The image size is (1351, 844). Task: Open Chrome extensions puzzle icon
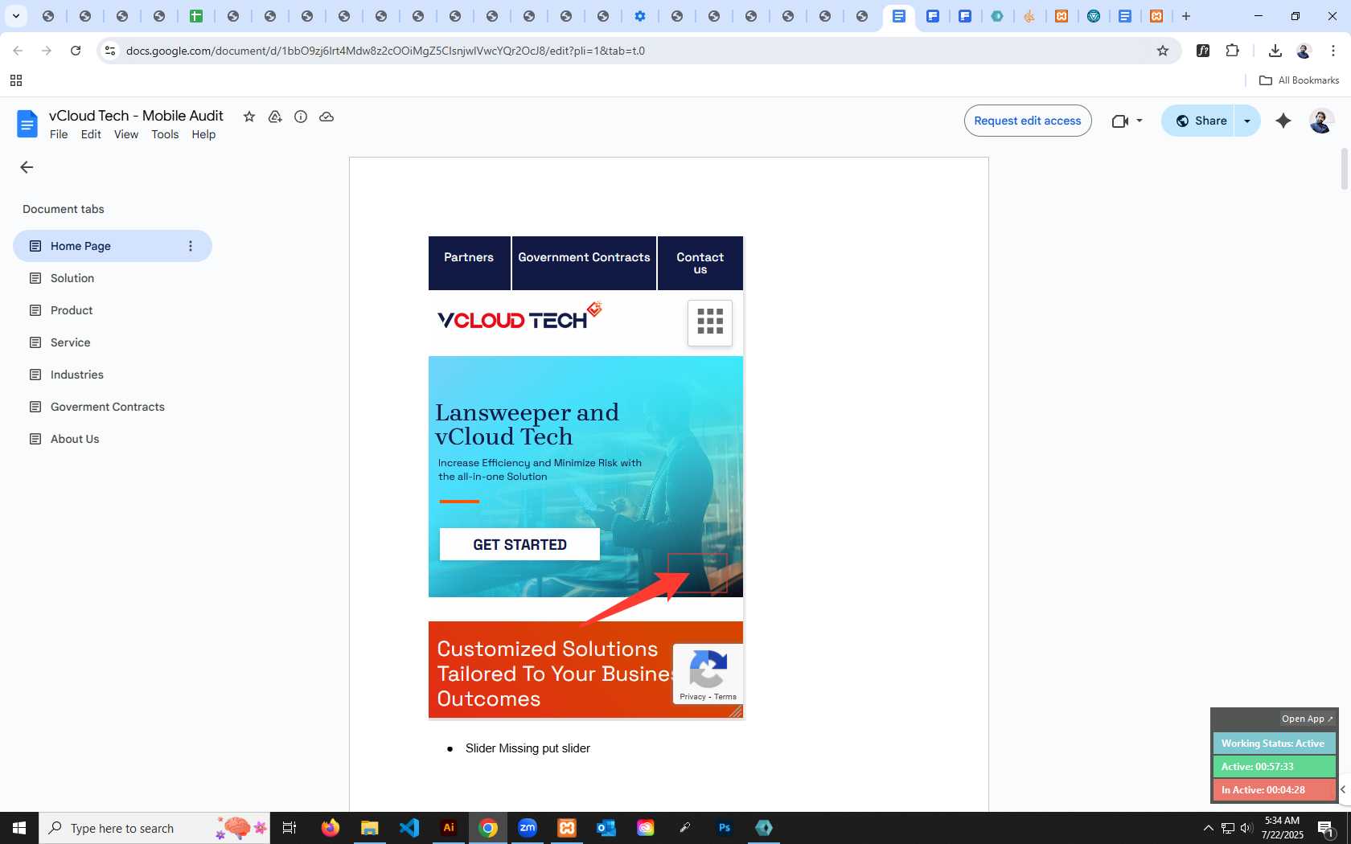[1232, 51]
